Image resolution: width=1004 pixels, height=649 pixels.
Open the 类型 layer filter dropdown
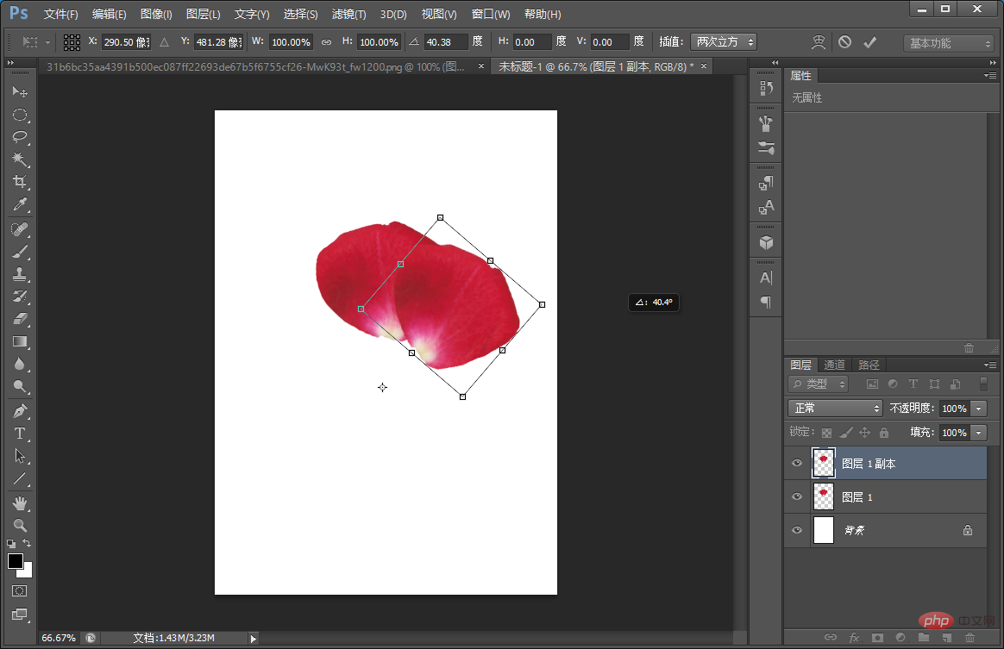[819, 384]
